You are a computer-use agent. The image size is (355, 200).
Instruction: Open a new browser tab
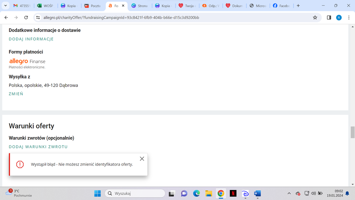point(298,6)
